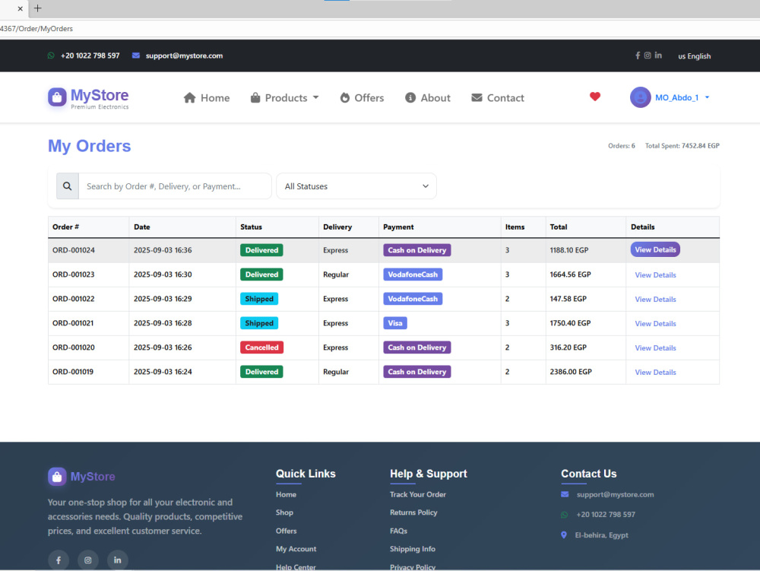
Task: Click footer Quick Links Home link
Action: (x=286, y=494)
